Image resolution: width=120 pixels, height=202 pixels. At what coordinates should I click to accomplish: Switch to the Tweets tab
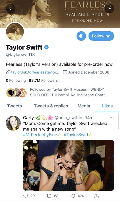(15, 106)
